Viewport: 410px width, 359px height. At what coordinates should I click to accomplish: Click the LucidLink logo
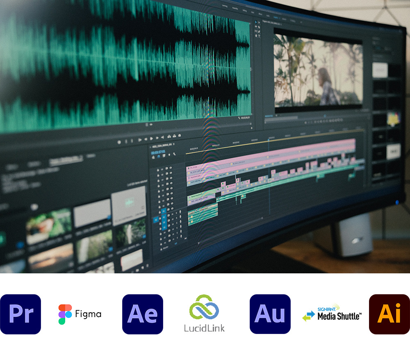click(x=204, y=314)
